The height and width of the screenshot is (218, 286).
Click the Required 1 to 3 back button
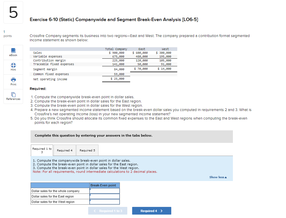pos(108,211)
